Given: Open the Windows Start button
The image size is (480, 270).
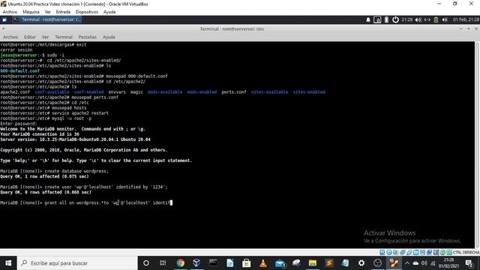Looking at the screenshot, I should click(x=8, y=263).
